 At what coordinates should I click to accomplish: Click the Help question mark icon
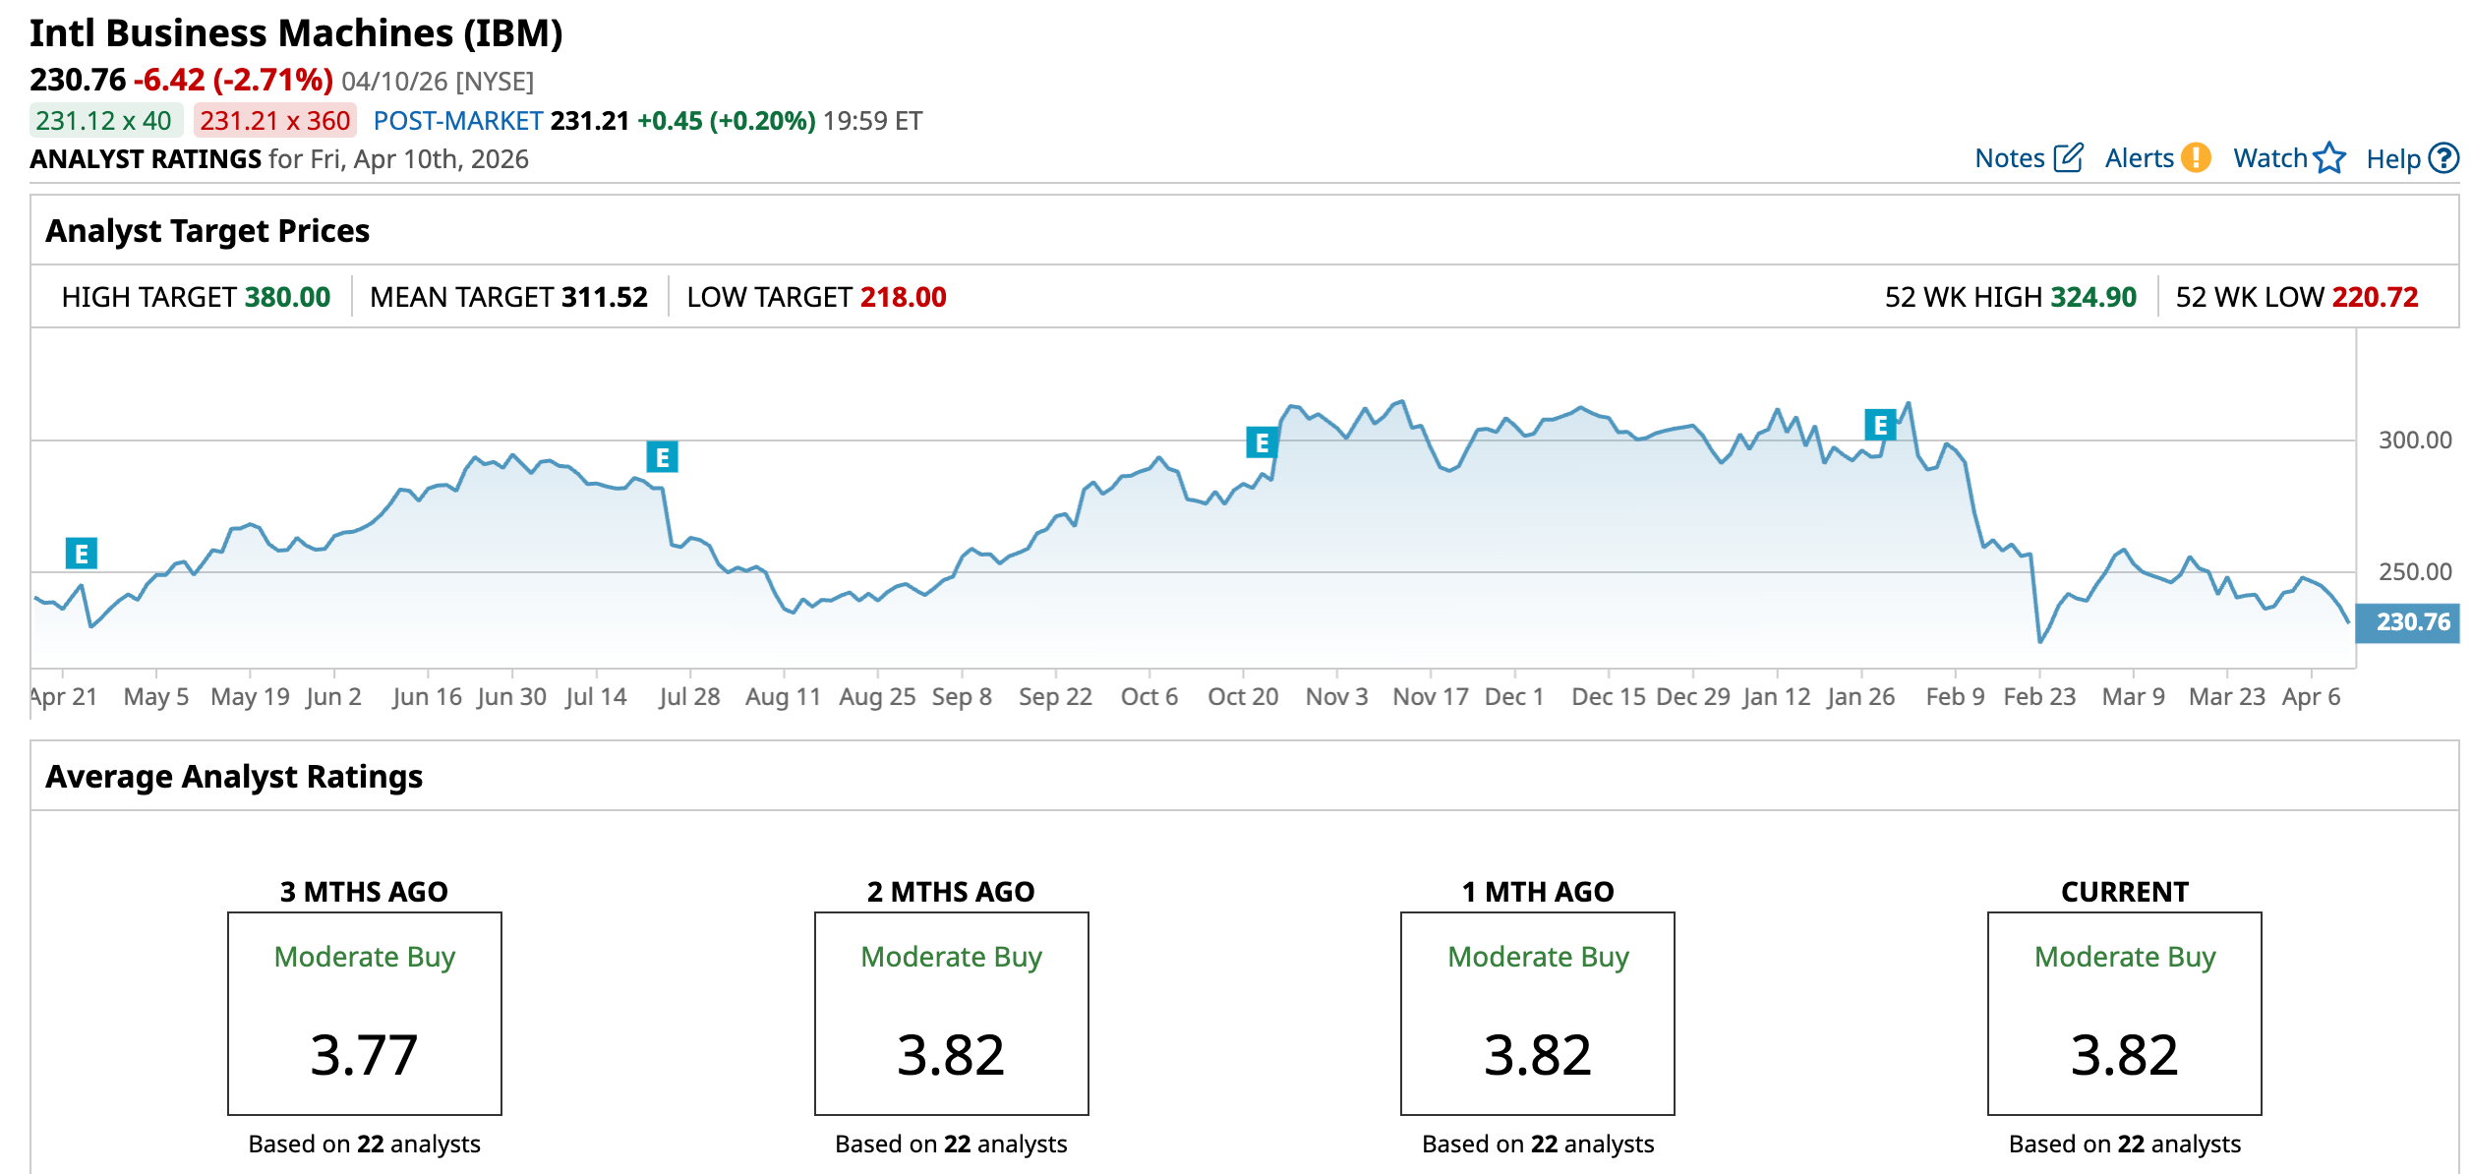coord(2443,158)
